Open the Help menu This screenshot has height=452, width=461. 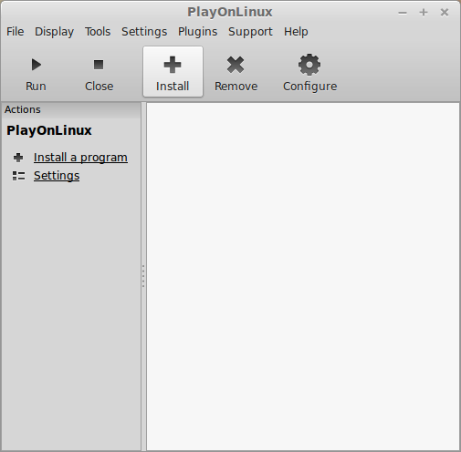pyautogui.click(x=296, y=32)
